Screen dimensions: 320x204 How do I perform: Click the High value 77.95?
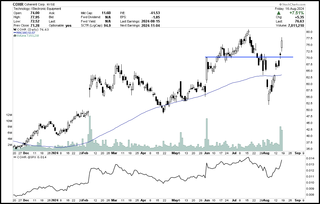click(x=35, y=17)
